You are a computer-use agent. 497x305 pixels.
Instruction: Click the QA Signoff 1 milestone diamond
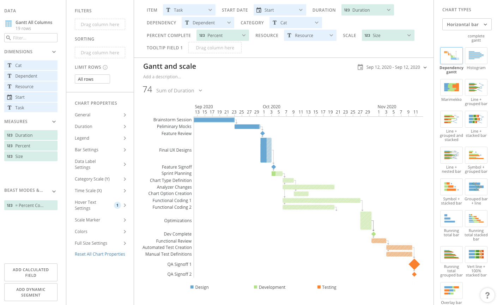[414, 264]
